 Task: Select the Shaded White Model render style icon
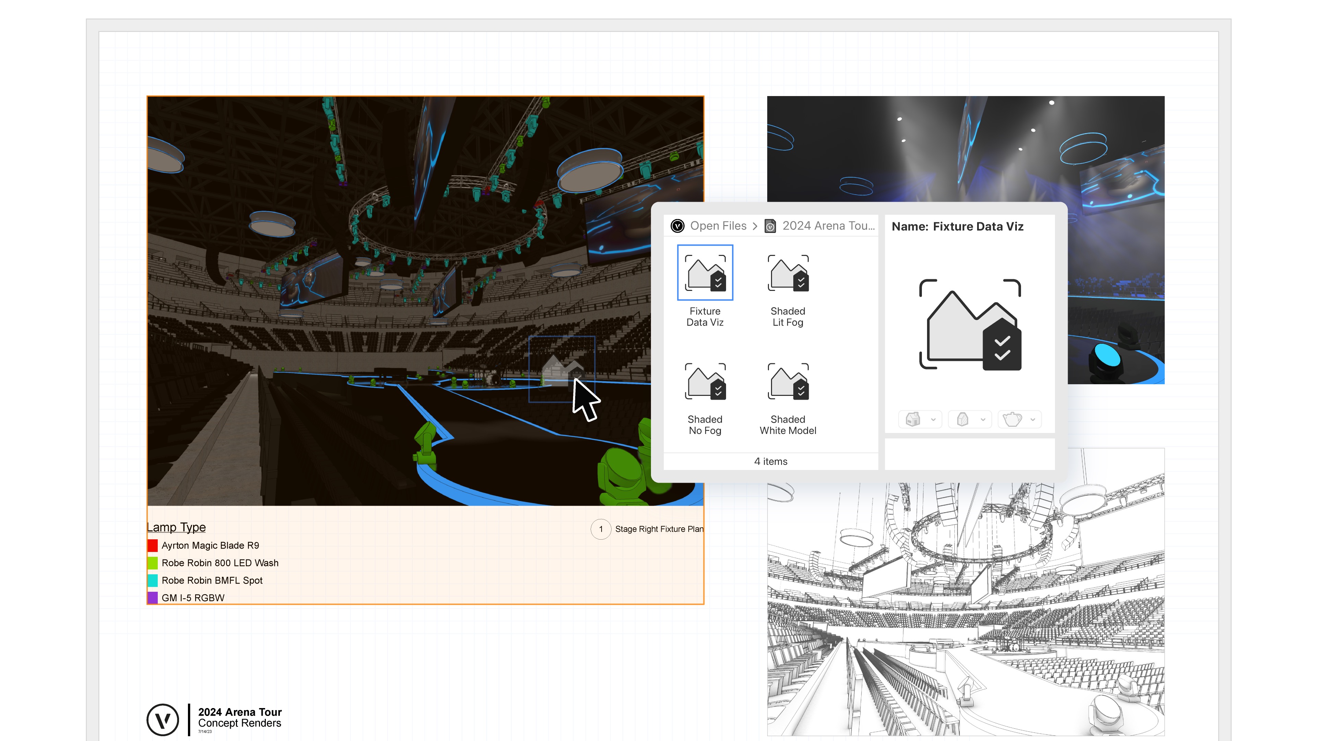pos(788,381)
